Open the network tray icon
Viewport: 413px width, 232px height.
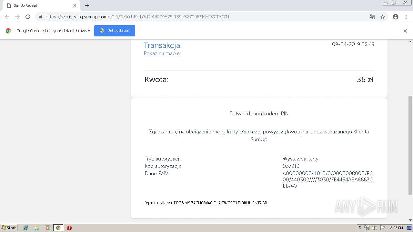[367, 228]
